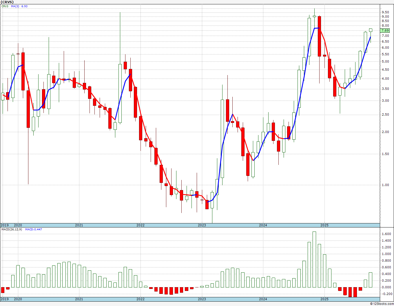Image resolution: width=394 pixels, height=306 pixels.
Task: Click the 1.00 price axis label
Action: tap(385, 185)
